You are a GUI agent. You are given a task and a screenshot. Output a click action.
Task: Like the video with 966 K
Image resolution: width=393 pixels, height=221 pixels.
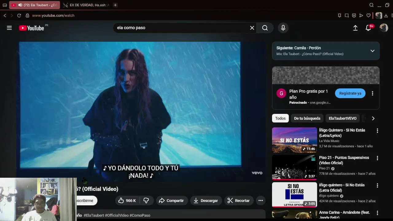point(127,201)
